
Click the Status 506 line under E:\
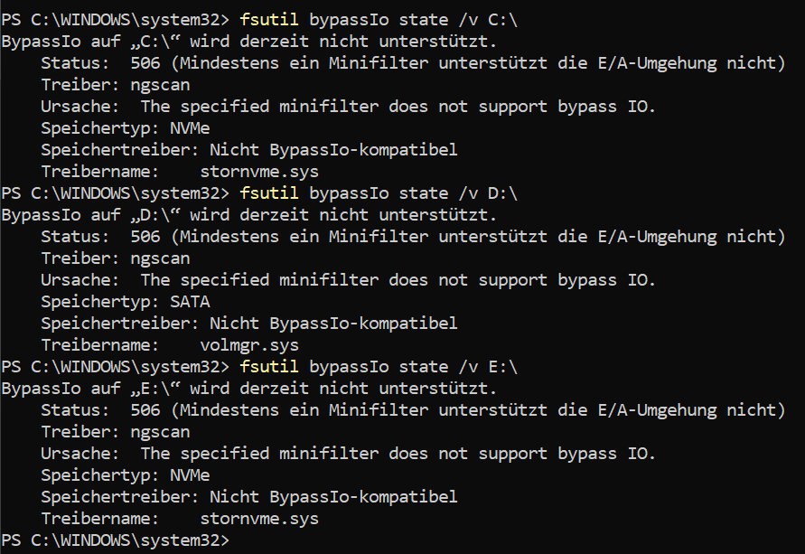click(x=413, y=410)
